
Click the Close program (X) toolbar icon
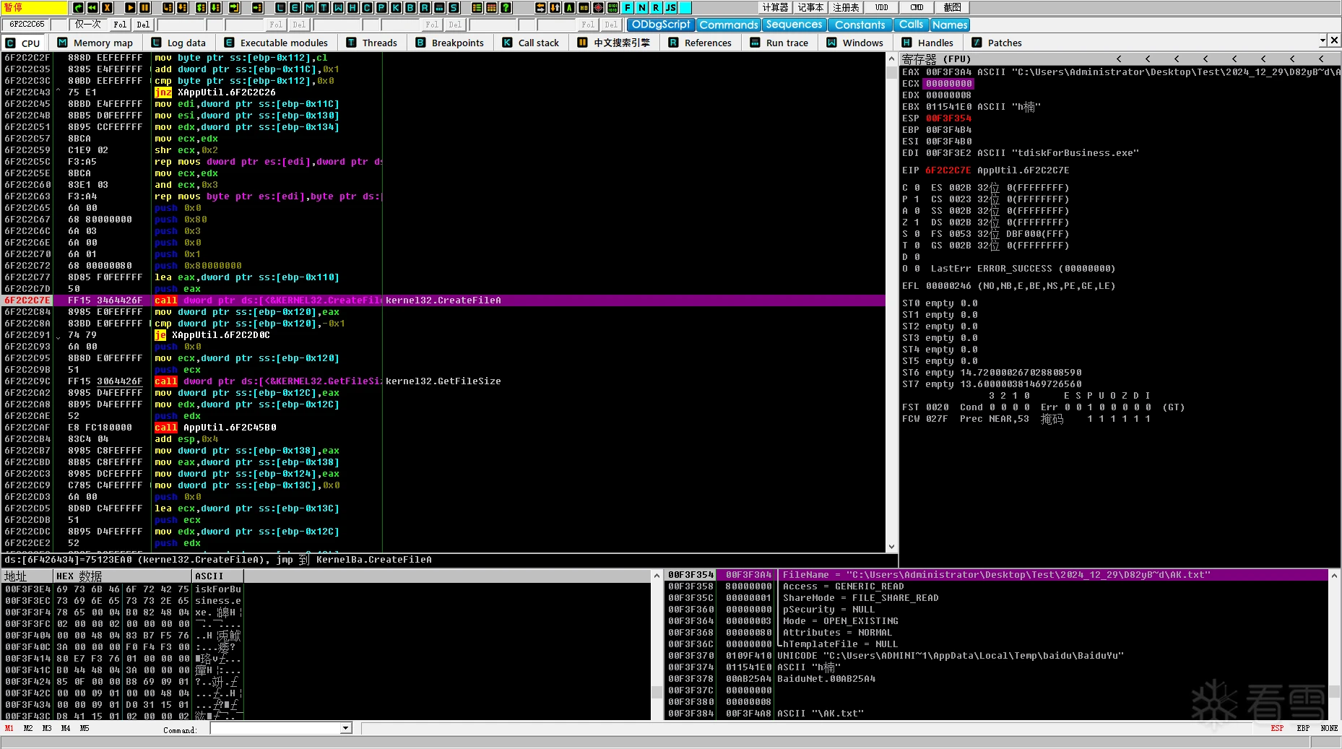(x=108, y=7)
